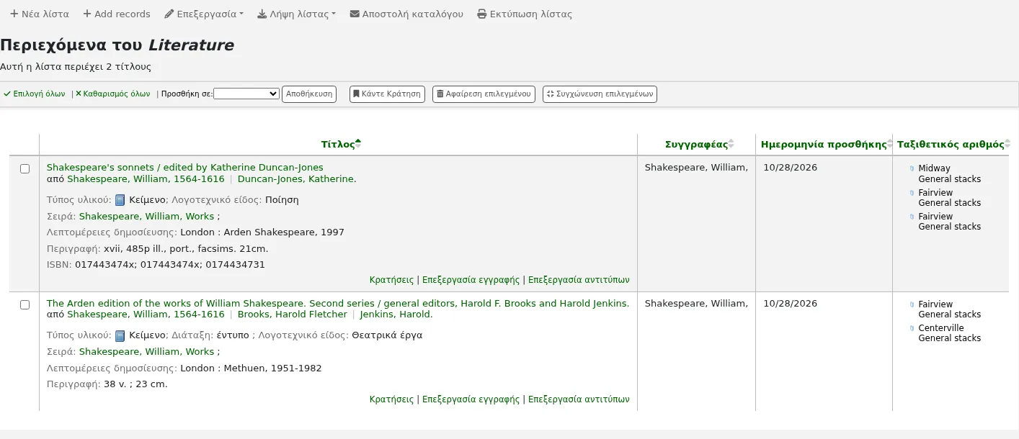The height and width of the screenshot is (439, 1019).
Task: Click Επεξεργασία αντιτύπων for The Arden edition
Action: tap(579, 399)
